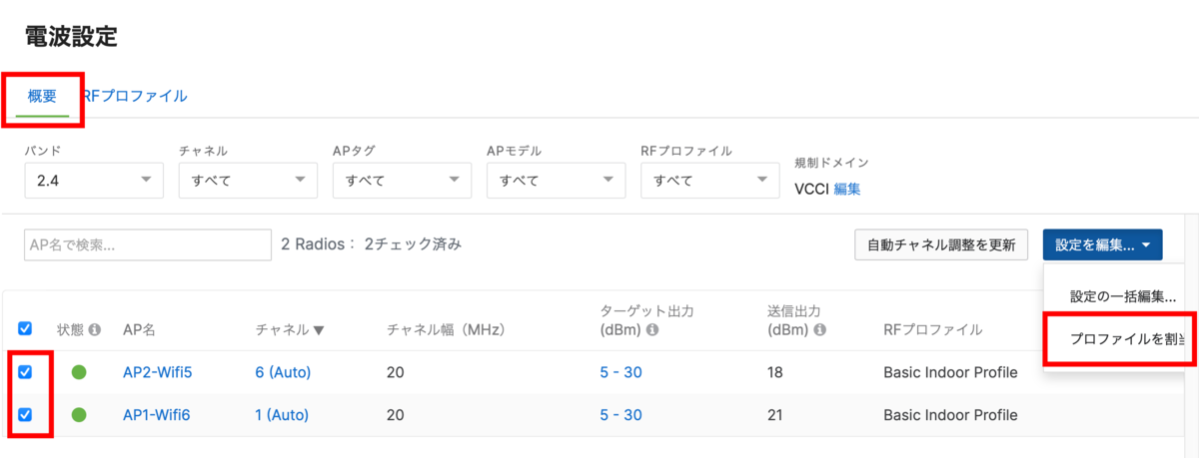This screenshot has width=1199, height=458.
Task: Open the チャネル filter dropdown
Action: [x=248, y=181]
